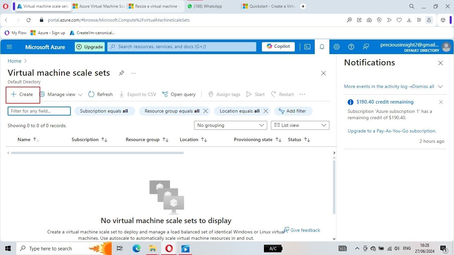Open the ellipsis menu beside the page title
This screenshot has width=454, height=255.
point(133,73)
